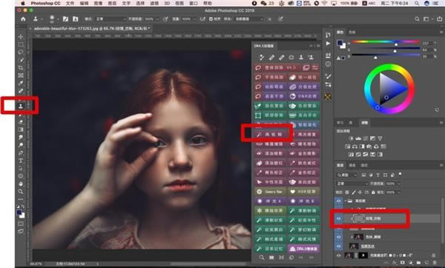The width and height of the screenshot is (445, 268).
Task: Click the purple DR4.5 button at panel bottom
Action: point(304,249)
